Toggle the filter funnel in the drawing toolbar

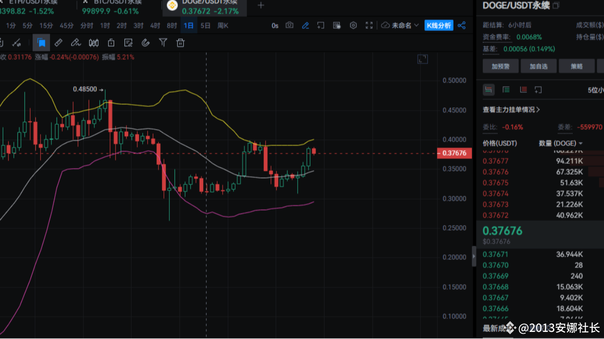pos(163,42)
